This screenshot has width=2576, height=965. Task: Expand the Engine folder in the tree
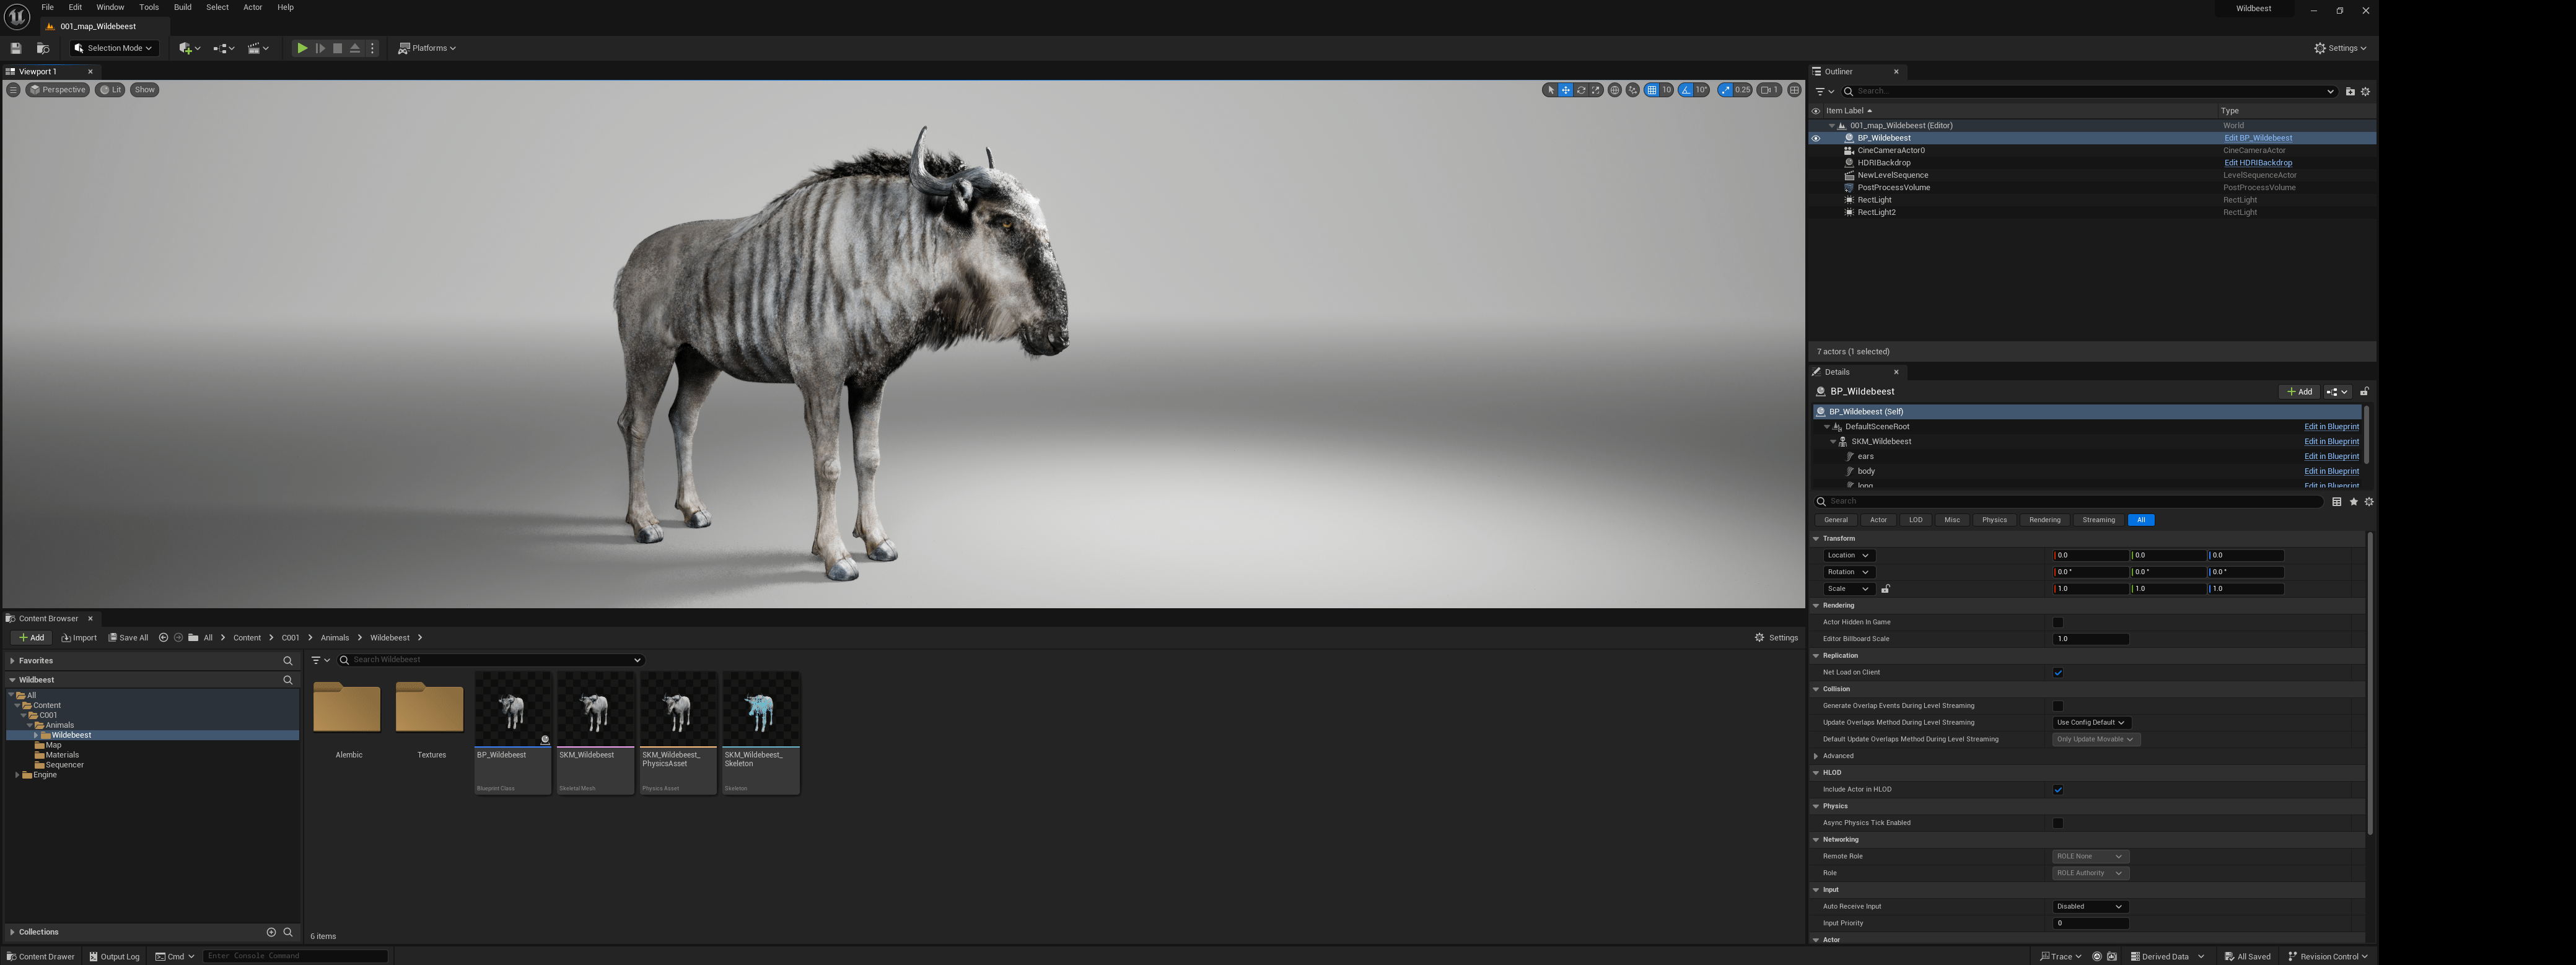pyautogui.click(x=17, y=775)
